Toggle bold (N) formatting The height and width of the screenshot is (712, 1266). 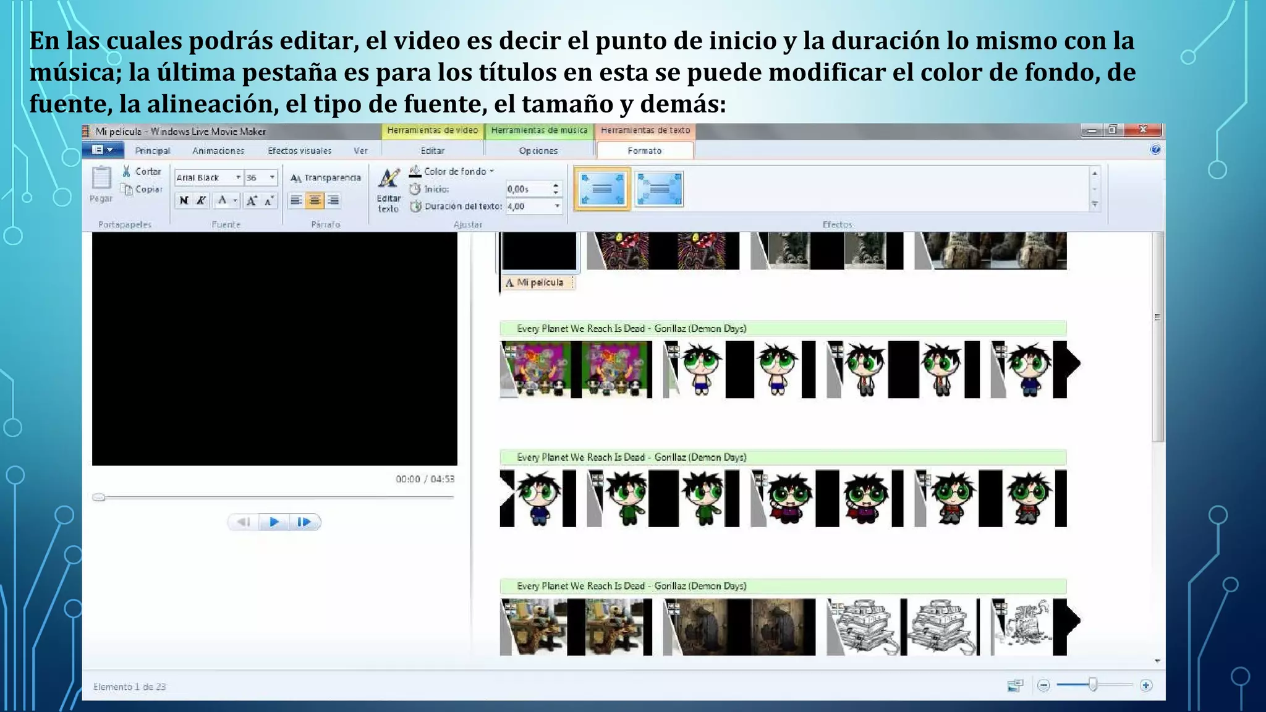184,200
